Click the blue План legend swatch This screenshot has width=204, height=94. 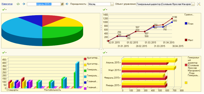(x=186, y=23)
